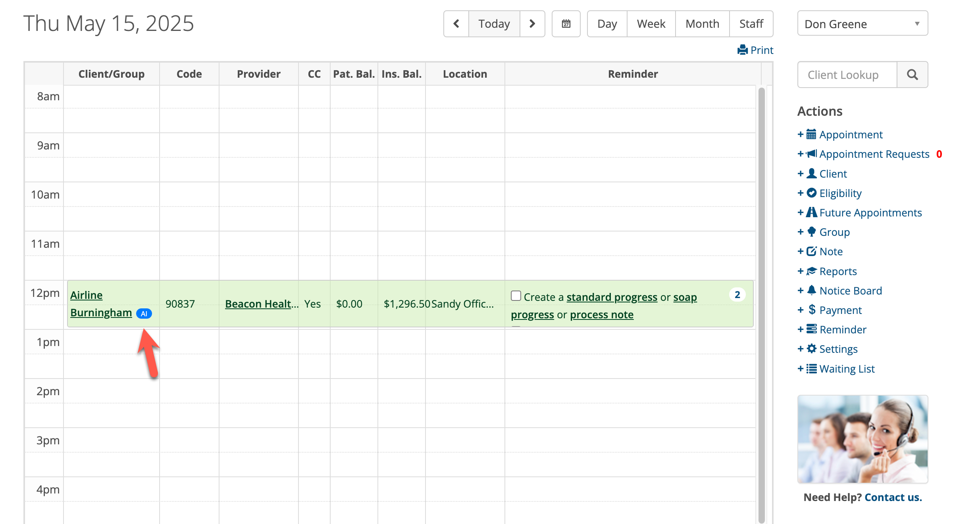Click the 2pm time slot label
This screenshot has height=524, width=978.
(x=48, y=391)
